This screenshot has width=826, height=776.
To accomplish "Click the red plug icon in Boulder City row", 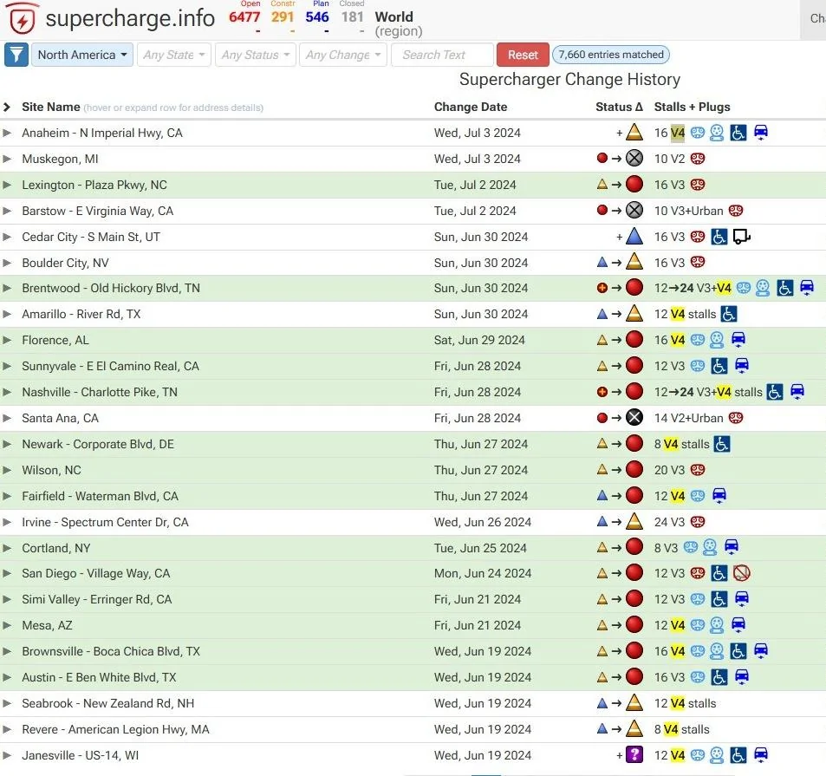I will (x=698, y=262).
